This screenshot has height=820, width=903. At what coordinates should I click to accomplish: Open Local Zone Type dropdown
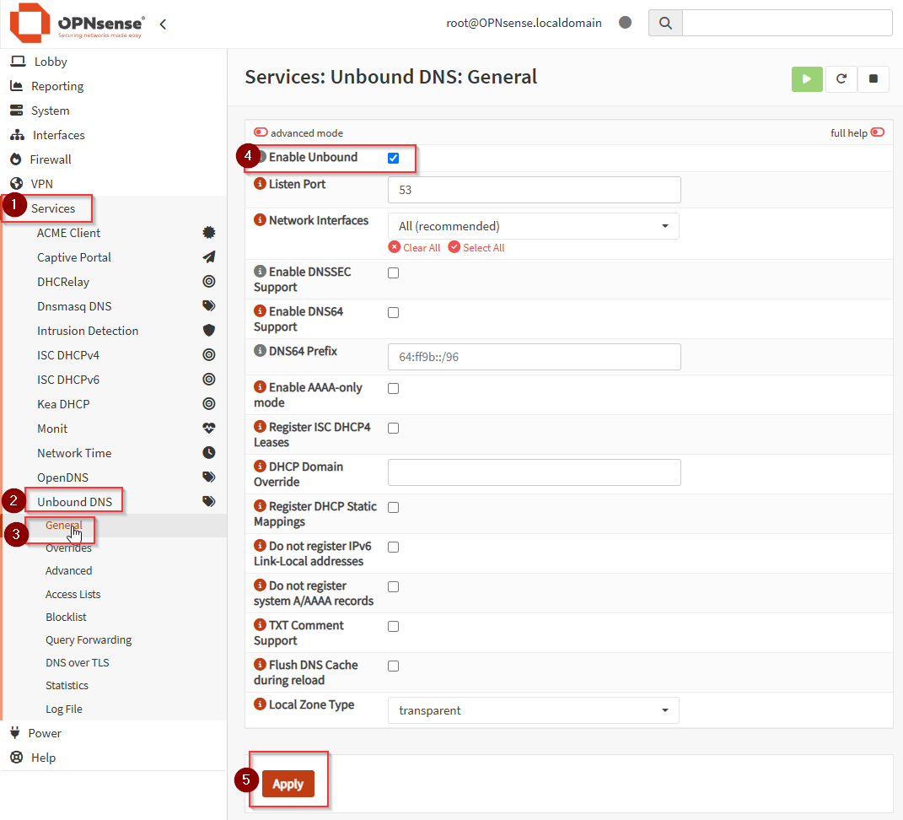point(533,710)
